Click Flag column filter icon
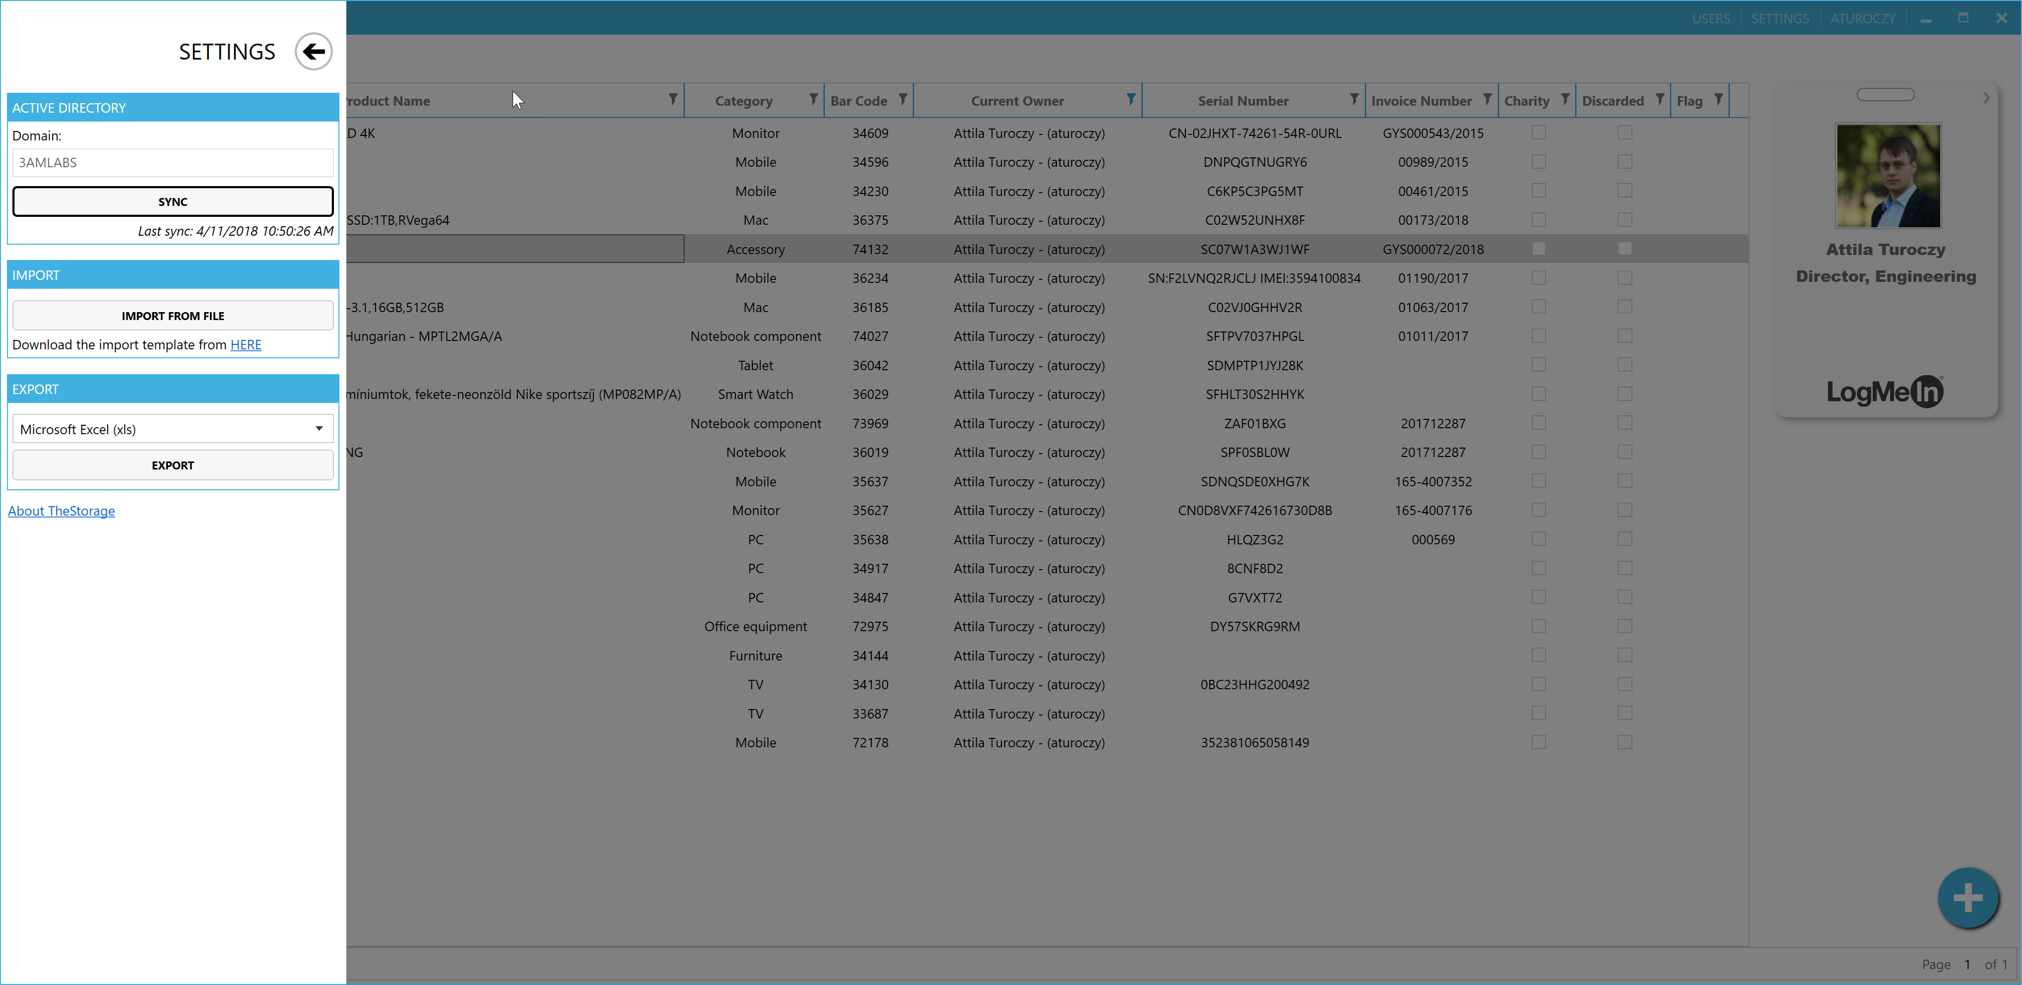 click(1718, 100)
